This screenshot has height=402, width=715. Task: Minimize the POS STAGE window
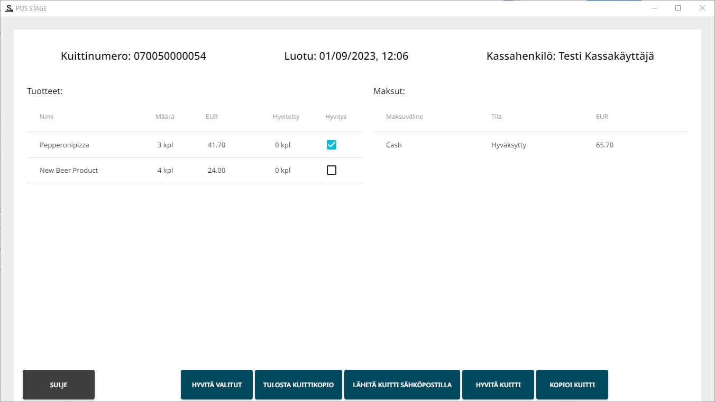(x=654, y=8)
